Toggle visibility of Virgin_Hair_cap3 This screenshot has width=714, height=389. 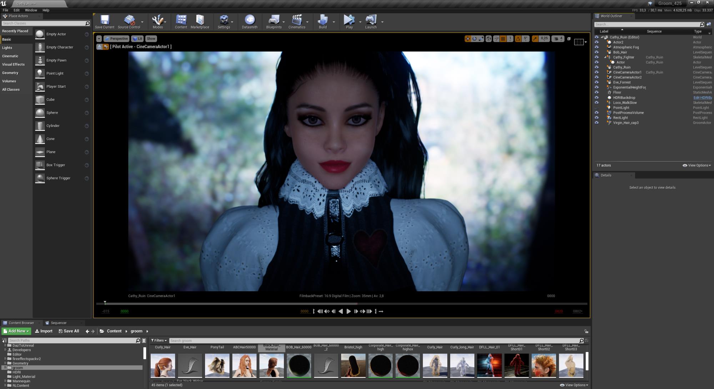click(x=596, y=123)
